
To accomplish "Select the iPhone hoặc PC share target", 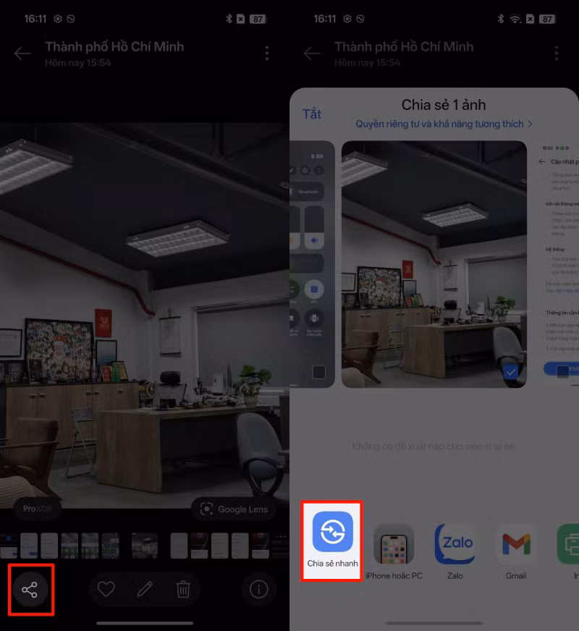I will tap(394, 550).
